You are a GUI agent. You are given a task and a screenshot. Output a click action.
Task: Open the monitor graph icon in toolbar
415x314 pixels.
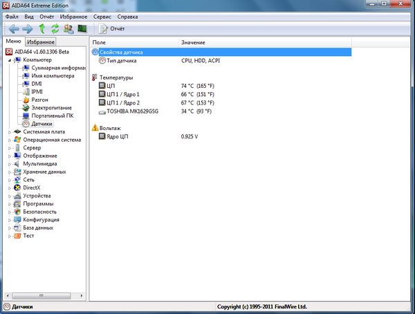(82, 28)
